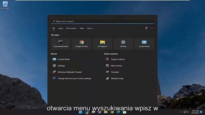Launch Google Chrome from the taskbar
The image size is (205, 115).
tap(112, 112)
